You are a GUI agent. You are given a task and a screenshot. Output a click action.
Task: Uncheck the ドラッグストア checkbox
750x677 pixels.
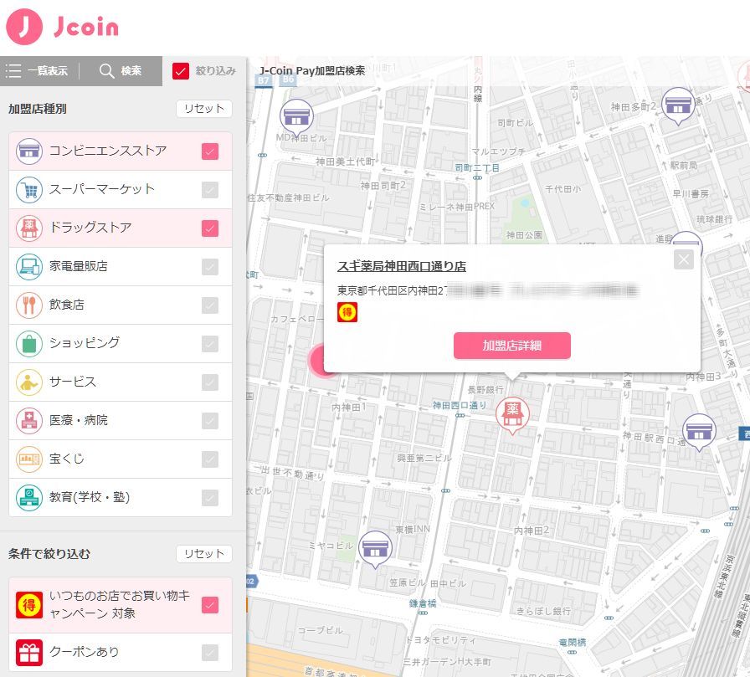click(x=210, y=228)
